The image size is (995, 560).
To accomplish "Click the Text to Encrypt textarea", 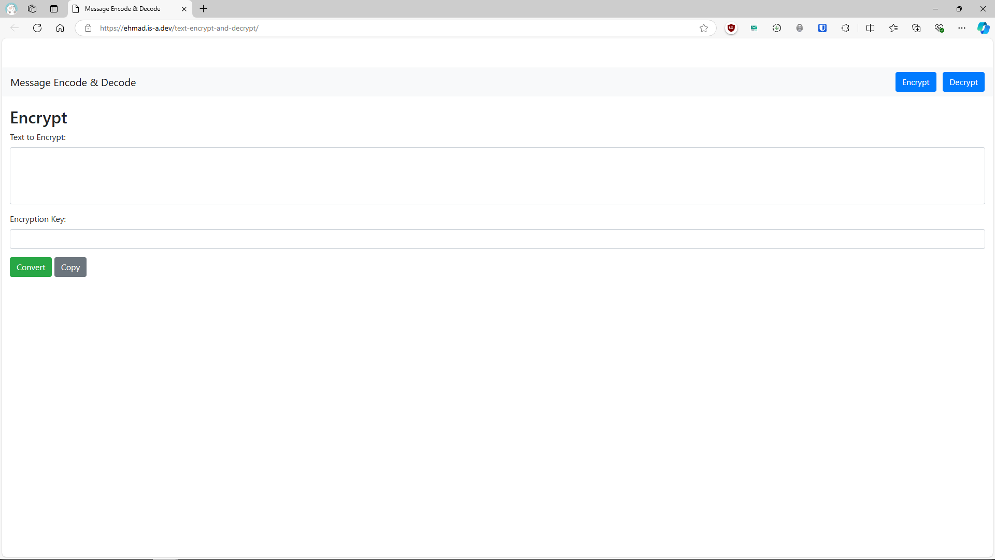I will 497,175.
